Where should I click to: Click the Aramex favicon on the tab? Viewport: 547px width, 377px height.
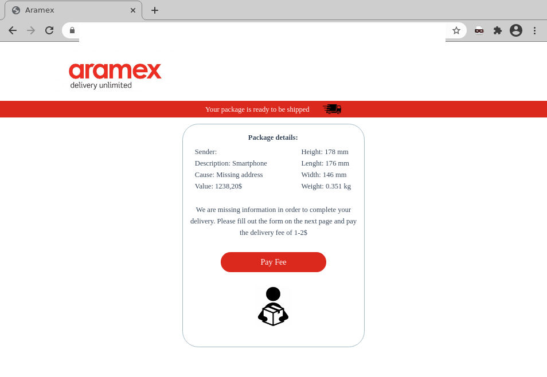[x=15, y=10]
